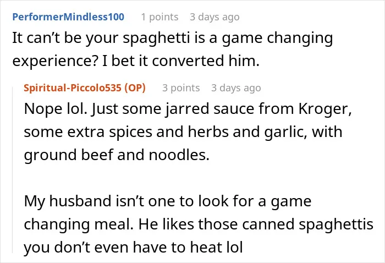Click the '3 points' score label
The height and width of the screenshot is (263, 385).
[x=181, y=88]
